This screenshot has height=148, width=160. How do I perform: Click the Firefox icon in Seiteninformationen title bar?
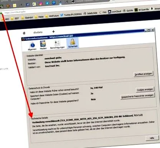click(x=23, y=39)
